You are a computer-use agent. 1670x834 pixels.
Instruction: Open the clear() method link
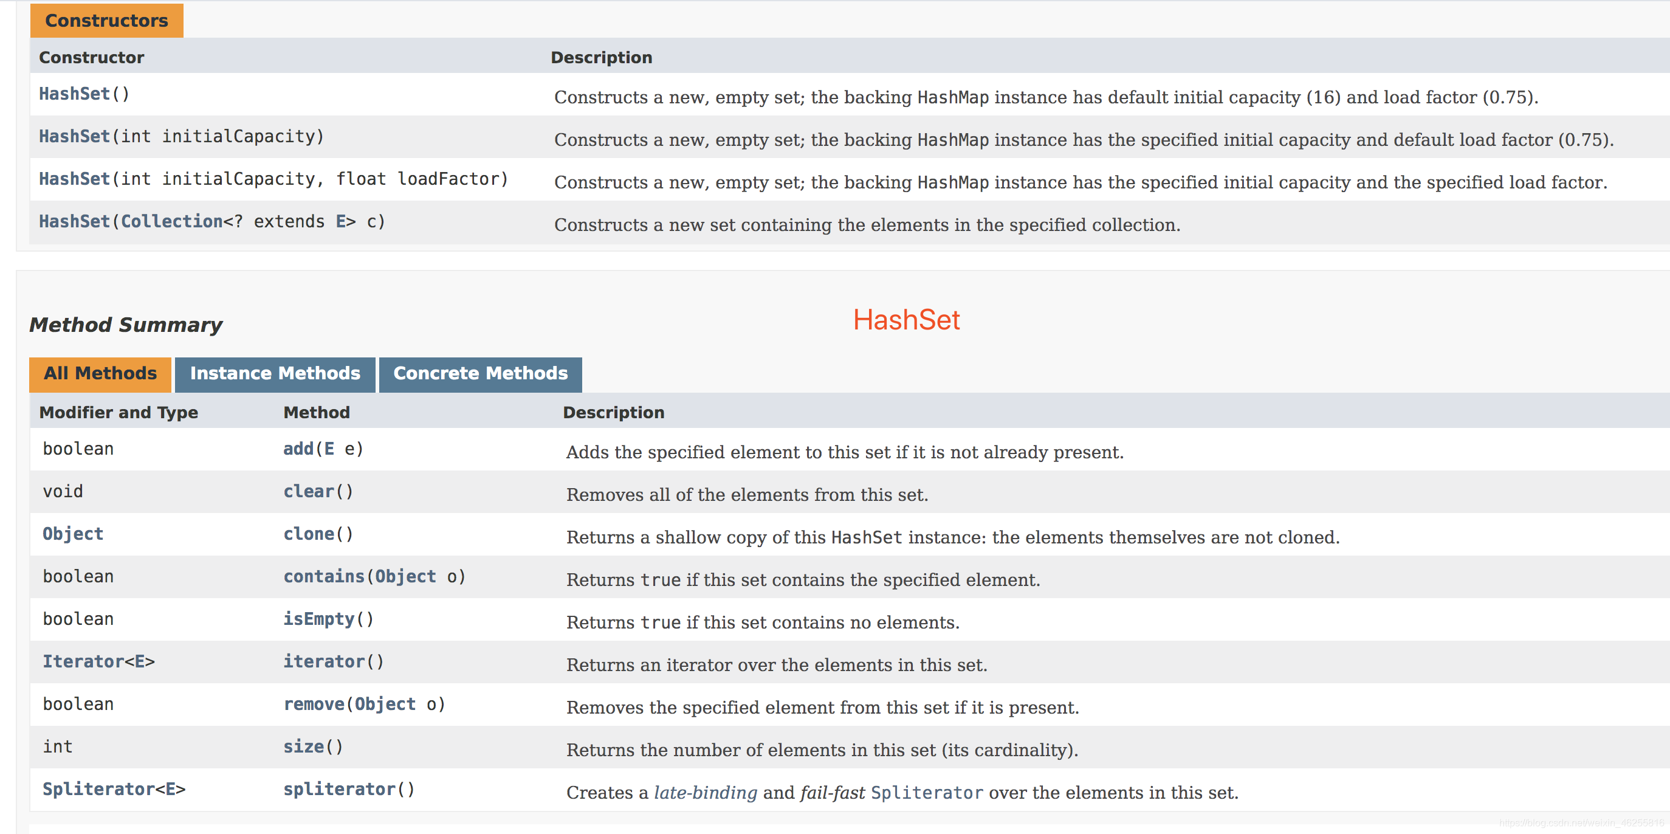(309, 492)
